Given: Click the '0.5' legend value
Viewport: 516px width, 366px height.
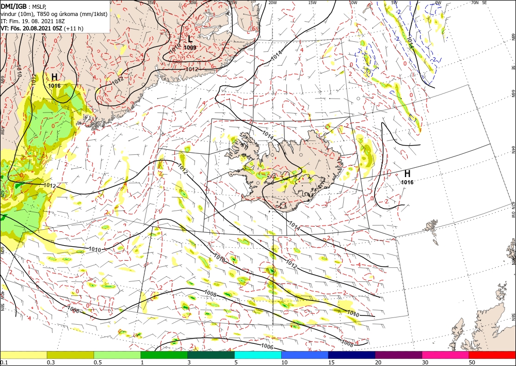Looking at the screenshot, I should click(98, 362).
